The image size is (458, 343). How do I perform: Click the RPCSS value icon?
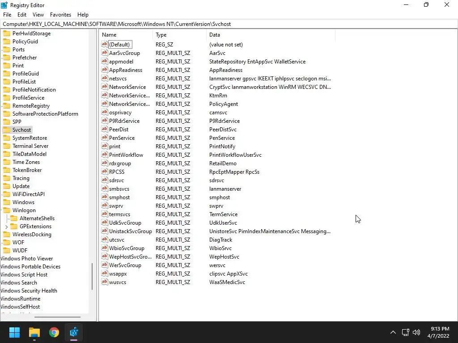tap(105, 171)
